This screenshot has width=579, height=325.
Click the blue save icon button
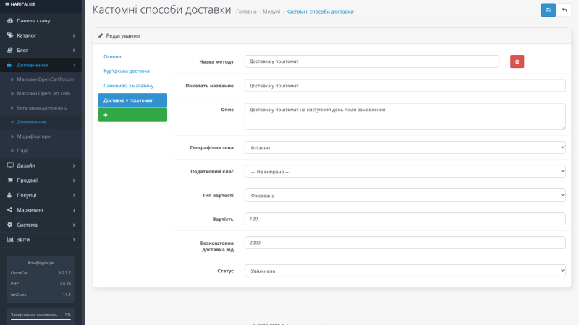549,10
